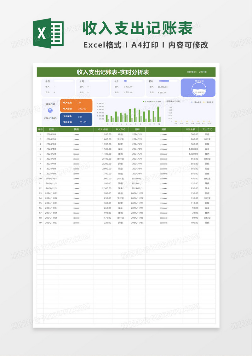Click income amount 2,100.00 in row 6
This screenshot has width=252, height=356.
pos(107,159)
